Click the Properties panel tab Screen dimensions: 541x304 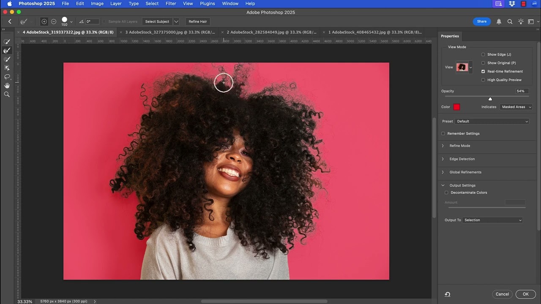[450, 36]
